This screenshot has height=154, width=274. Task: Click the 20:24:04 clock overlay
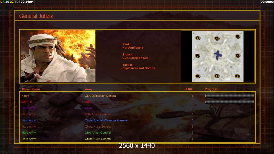(27, 2)
